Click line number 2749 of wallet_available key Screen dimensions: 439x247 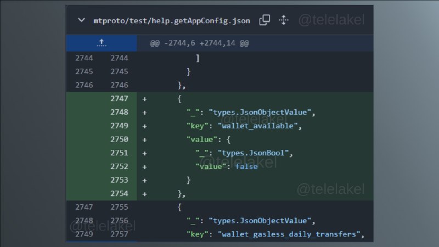click(x=119, y=126)
